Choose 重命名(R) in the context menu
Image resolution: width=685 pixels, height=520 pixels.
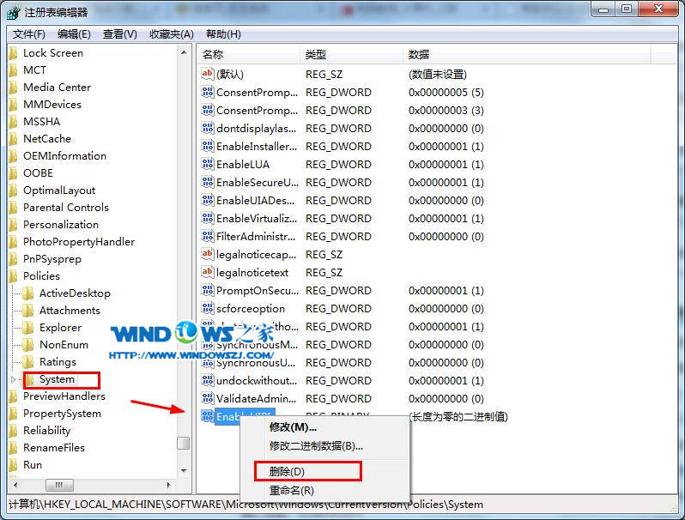pyautogui.click(x=291, y=490)
